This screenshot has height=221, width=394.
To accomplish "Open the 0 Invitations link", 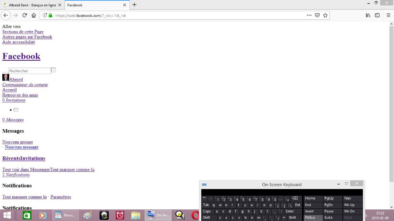I will click(x=14, y=100).
